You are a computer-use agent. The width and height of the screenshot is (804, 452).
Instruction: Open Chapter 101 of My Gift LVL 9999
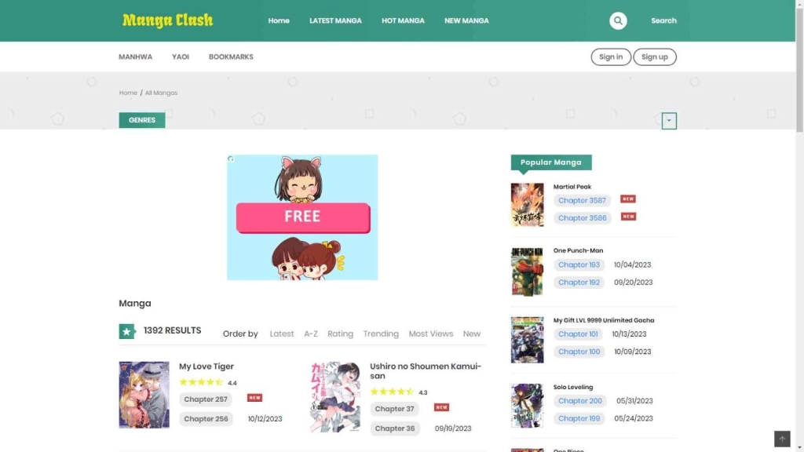[578, 334]
